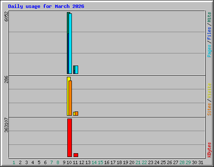Click day 16 on the x-axis
The image size is (214, 167).
(107, 162)
